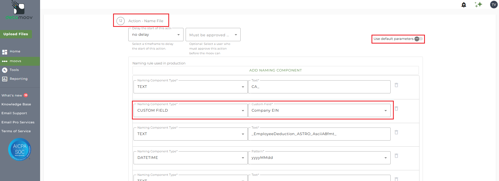Viewport: 499px width, 181px height.
Task: Click the AICPA SOC badge
Action: tap(20, 149)
